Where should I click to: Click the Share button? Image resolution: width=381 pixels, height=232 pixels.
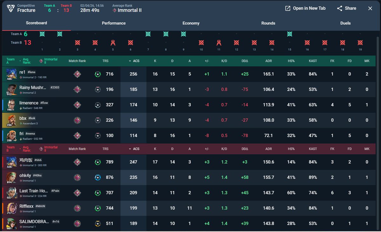(347, 8)
